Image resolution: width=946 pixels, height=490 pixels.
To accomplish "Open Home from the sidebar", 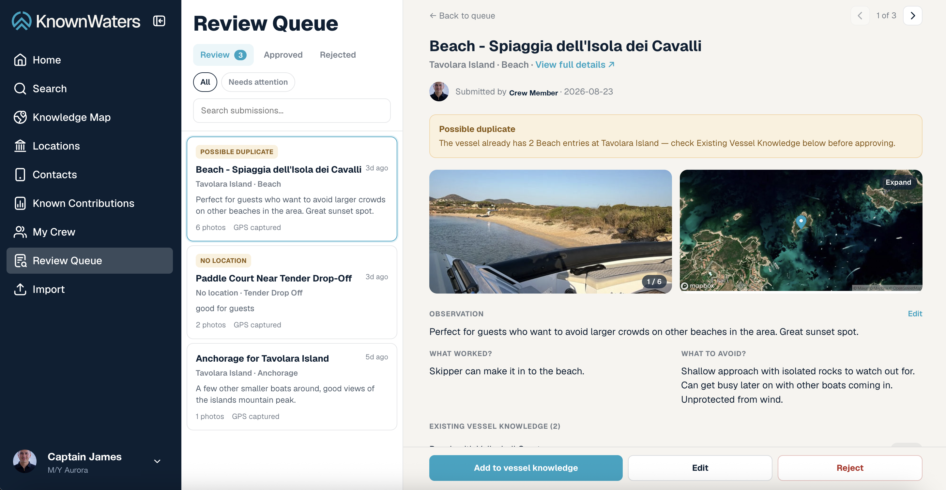I will click(90, 60).
